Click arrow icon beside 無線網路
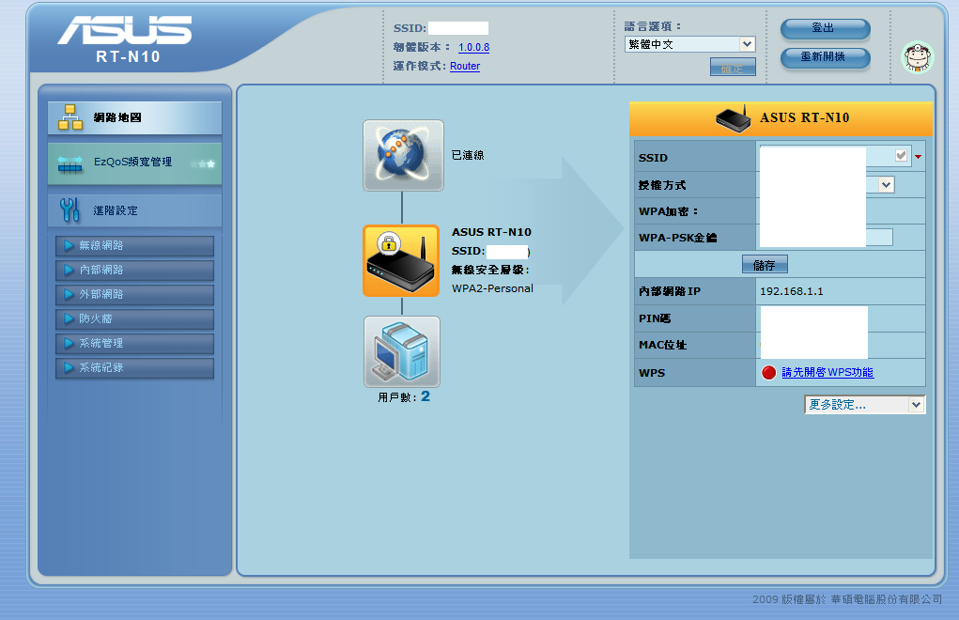The height and width of the screenshot is (620, 959). coord(70,246)
